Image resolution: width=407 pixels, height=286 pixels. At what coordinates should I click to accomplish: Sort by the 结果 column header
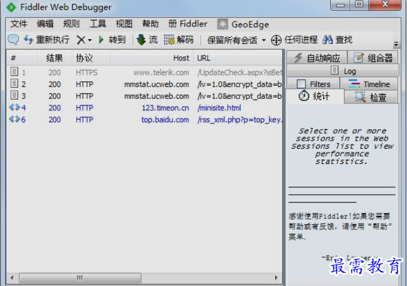point(55,57)
